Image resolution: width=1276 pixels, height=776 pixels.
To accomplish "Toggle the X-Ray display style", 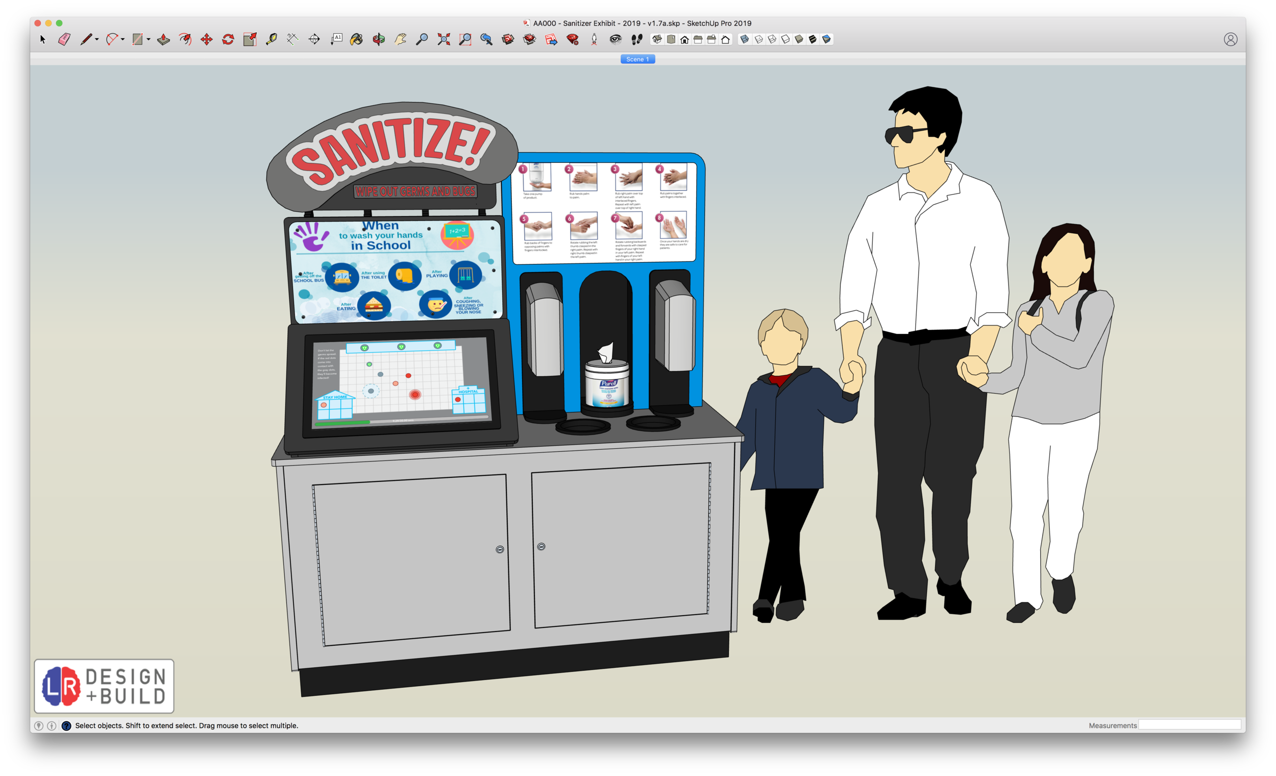I will click(x=745, y=39).
